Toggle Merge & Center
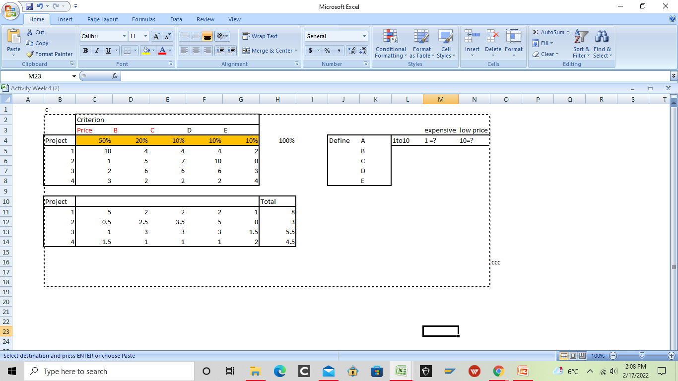The image size is (678, 381). [x=268, y=51]
